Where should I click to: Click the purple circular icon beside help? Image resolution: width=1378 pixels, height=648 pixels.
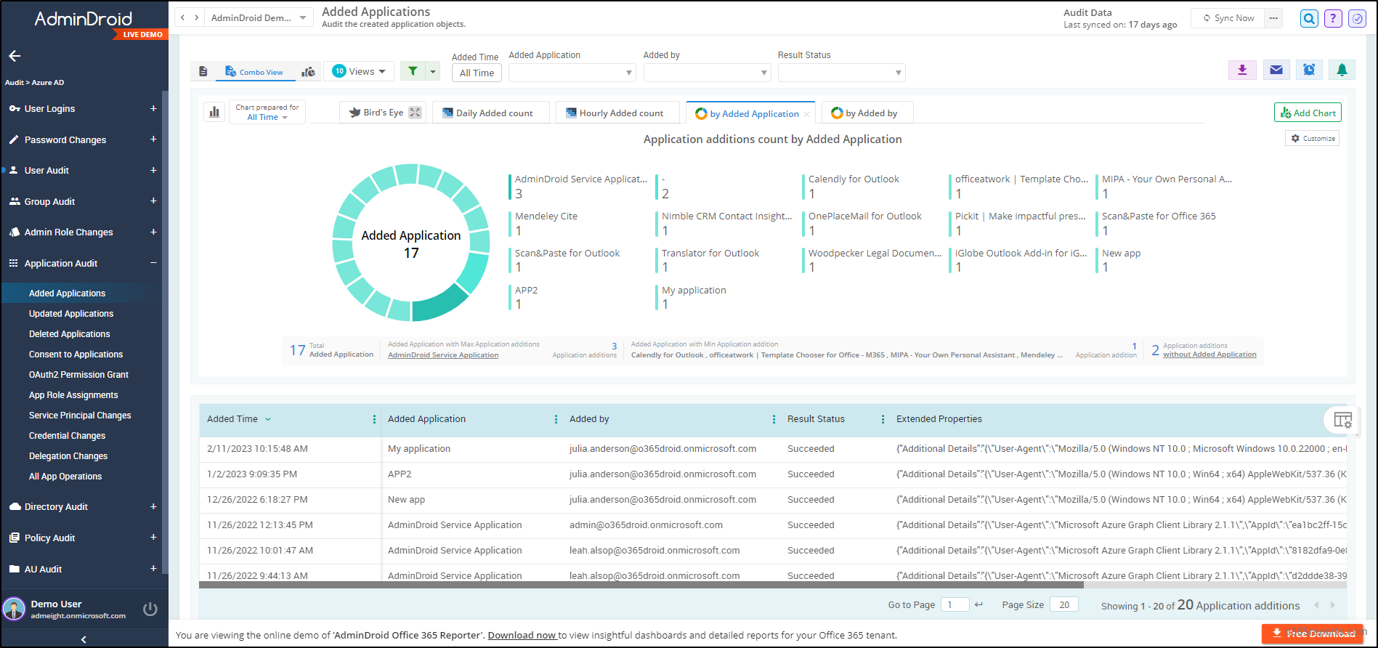coord(1357,19)
